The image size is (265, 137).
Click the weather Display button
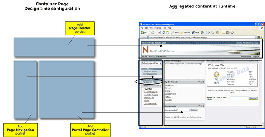253,98
